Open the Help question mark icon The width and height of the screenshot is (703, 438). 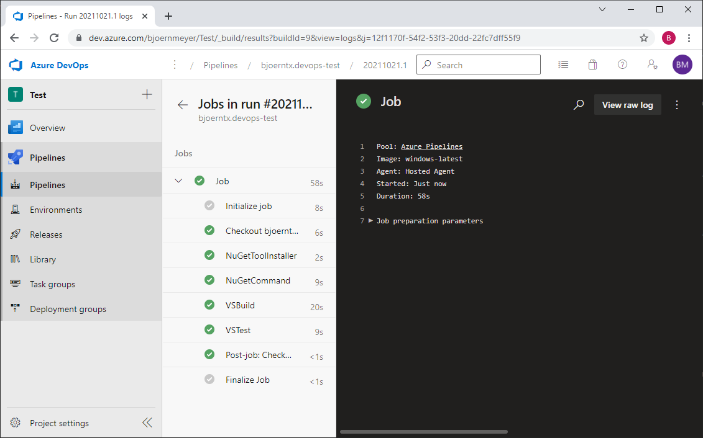622,65
